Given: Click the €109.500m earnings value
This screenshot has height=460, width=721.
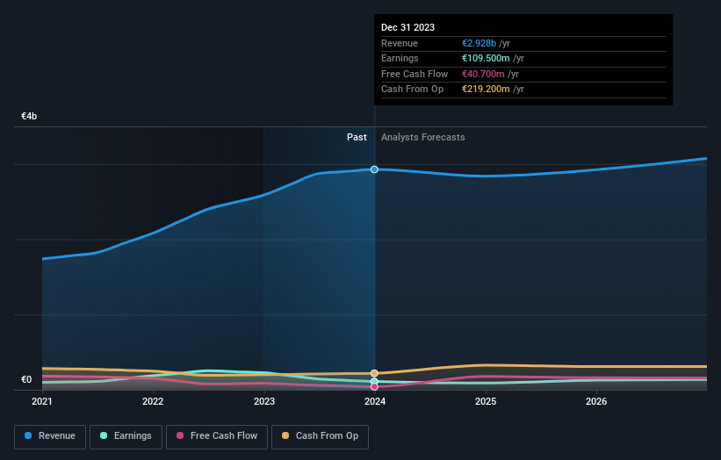Looking at the screenshot, I should [x=486, y=58].
